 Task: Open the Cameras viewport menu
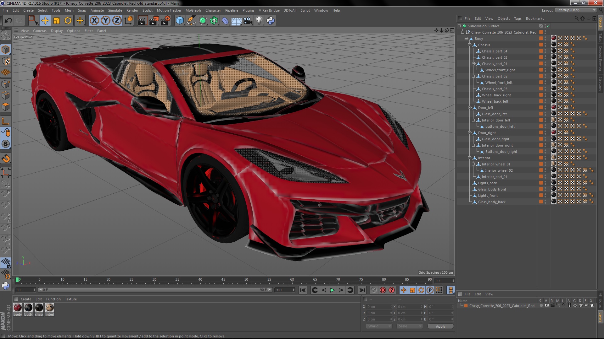pos(40,31)
